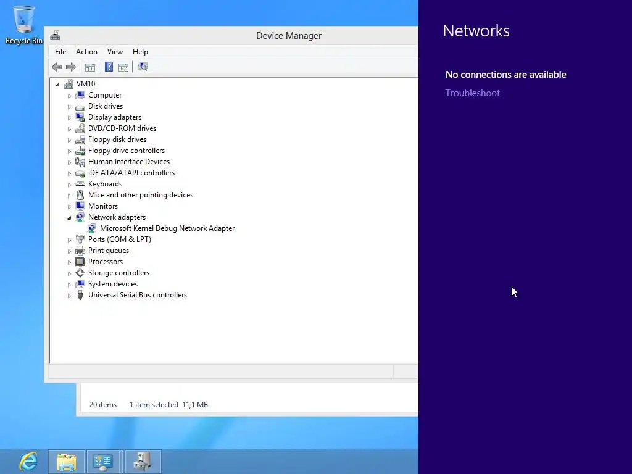
Task: Select the IDE ATA/ATAPI controllers icon
Action: (80, 173)
